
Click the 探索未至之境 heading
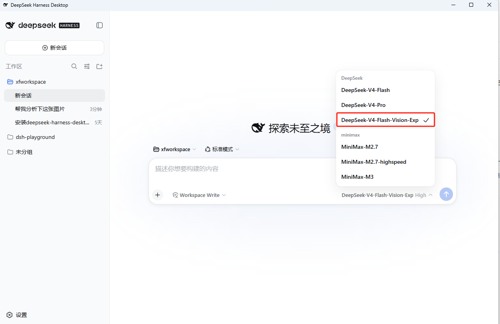click(299, 128)
